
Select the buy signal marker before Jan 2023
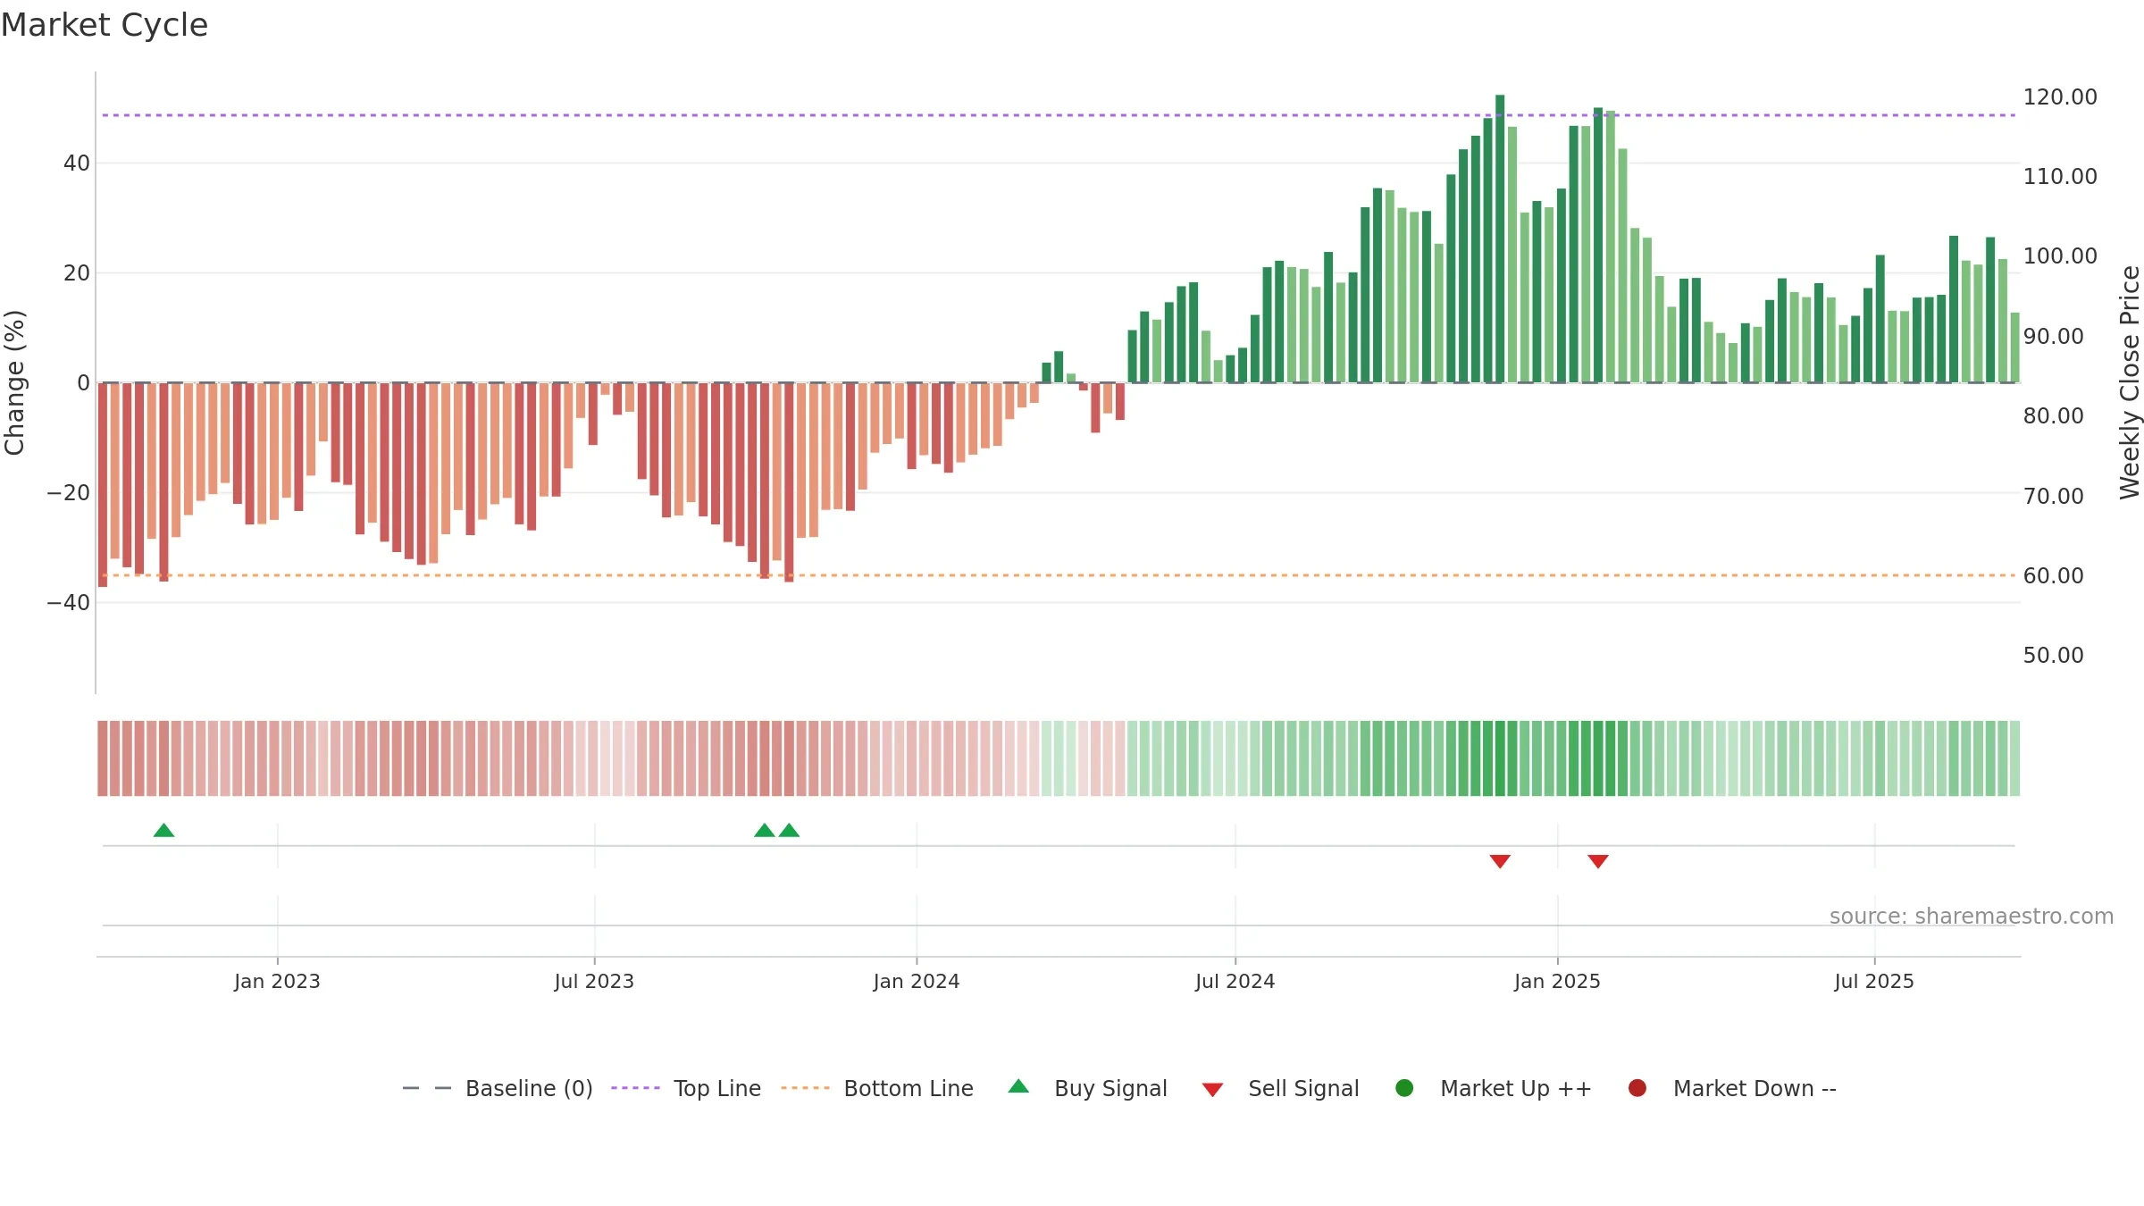tap(163, 831)
